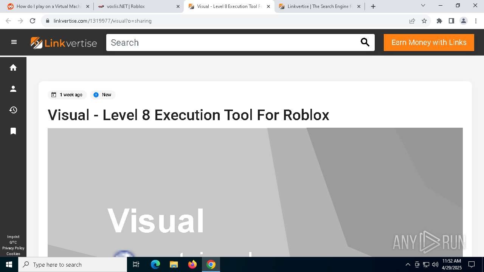Go back in the browser
484x272 pixels.
pos(8,21)
